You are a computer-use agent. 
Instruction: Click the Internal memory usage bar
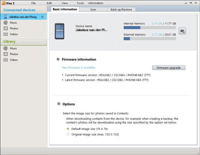point(150,28)
